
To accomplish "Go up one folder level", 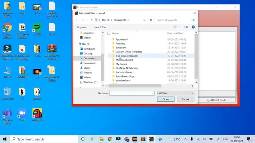I will (x=92, y=20).
